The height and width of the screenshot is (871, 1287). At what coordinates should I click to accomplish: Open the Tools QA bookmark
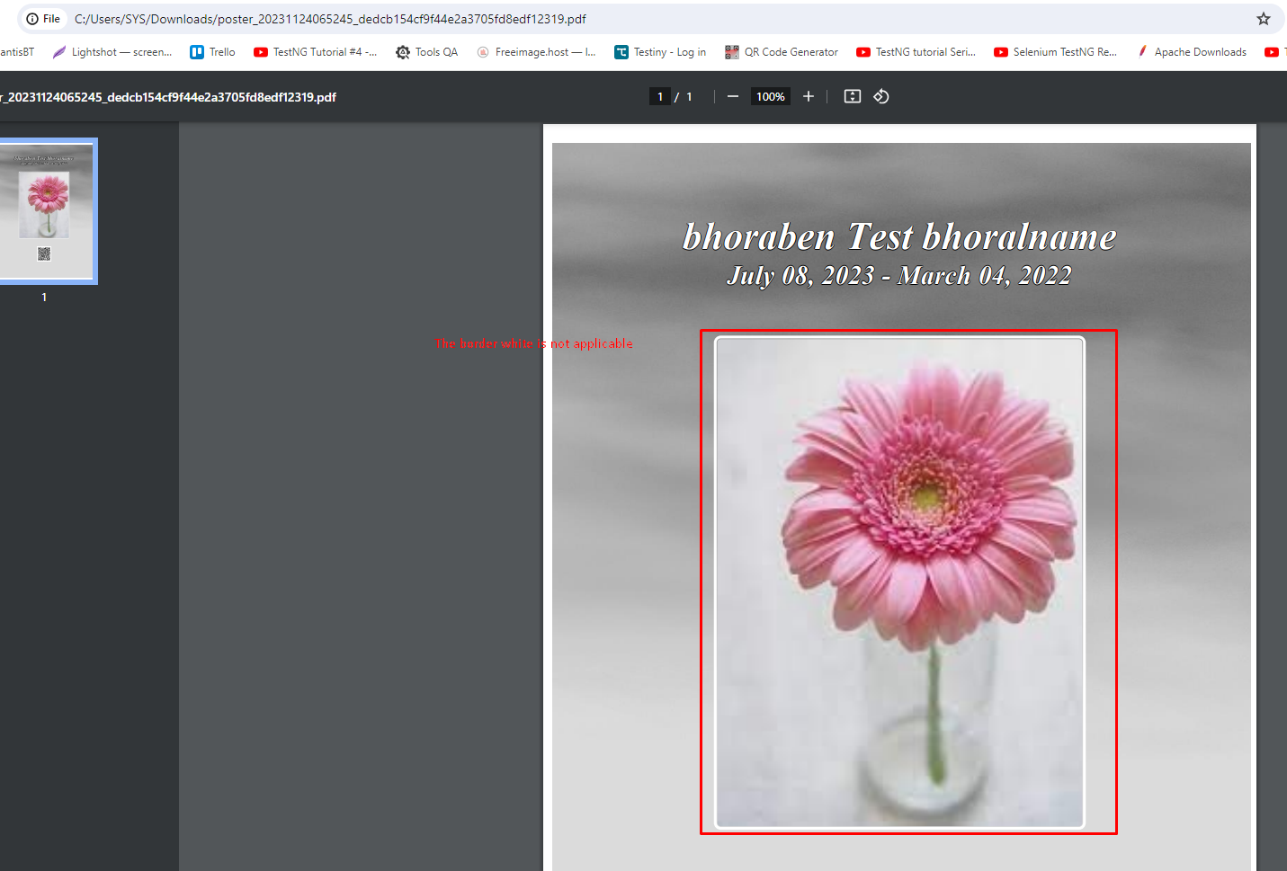pyautogui.click(x=427, y=52)
